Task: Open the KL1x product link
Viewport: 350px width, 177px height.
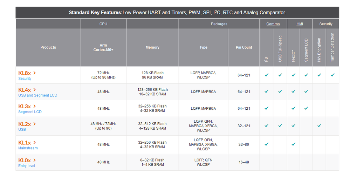Action: 25,143
